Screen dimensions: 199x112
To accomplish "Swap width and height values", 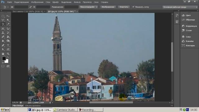I will point(30,7).
